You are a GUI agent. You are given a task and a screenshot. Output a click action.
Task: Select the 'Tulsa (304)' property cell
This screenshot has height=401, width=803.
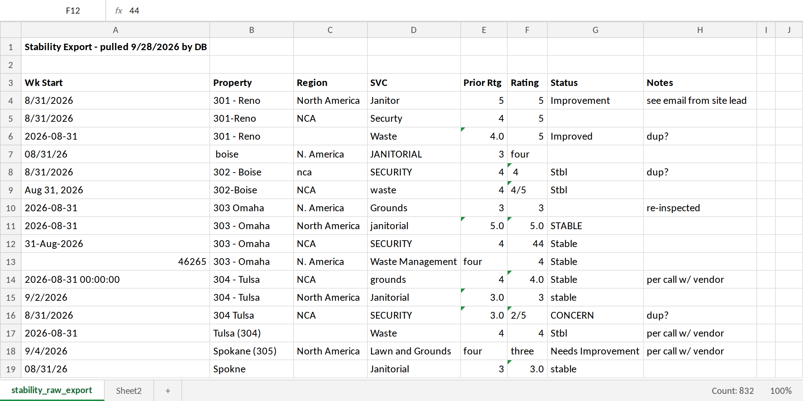(252, 333)
